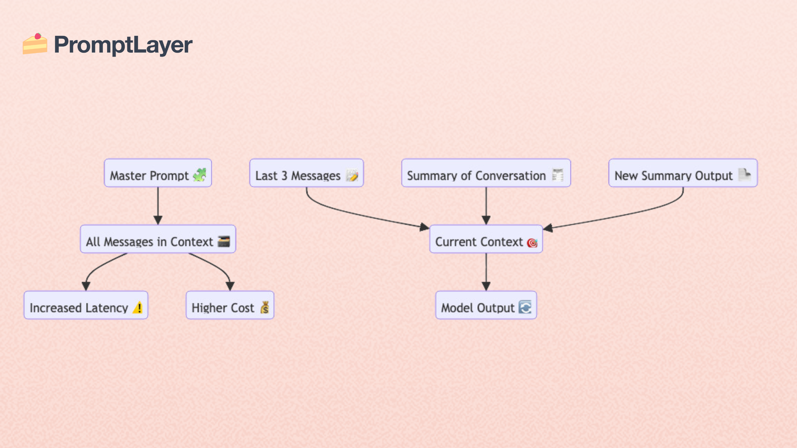Select the Summary of Conversation node label

(476, 176)
